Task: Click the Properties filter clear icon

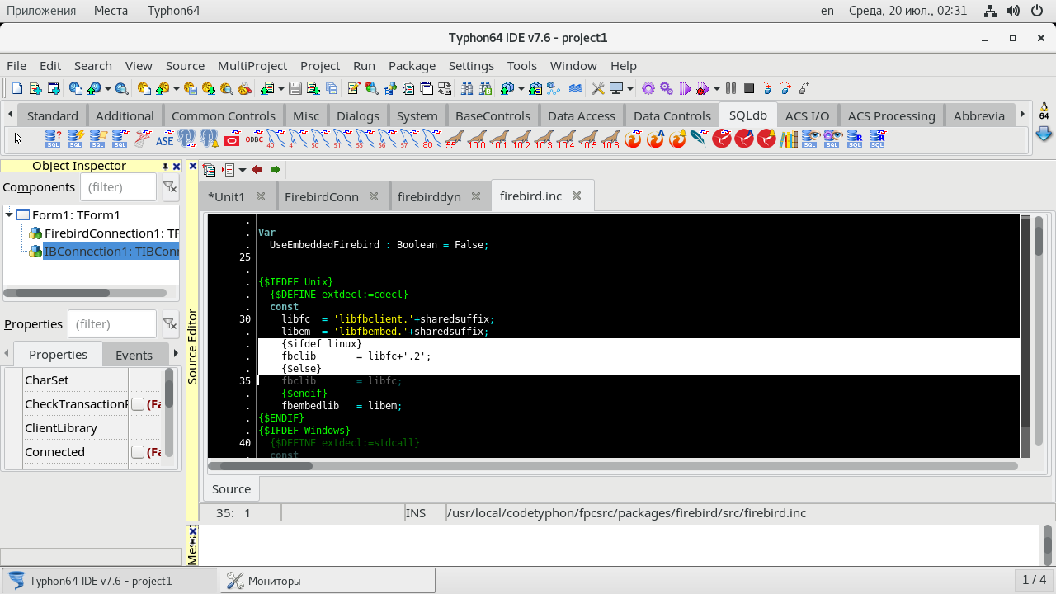Action: (169, 324)
